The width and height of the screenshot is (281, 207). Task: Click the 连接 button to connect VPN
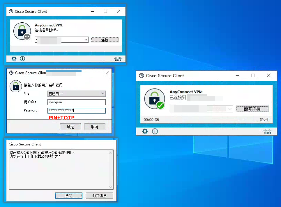pos(105,40)
